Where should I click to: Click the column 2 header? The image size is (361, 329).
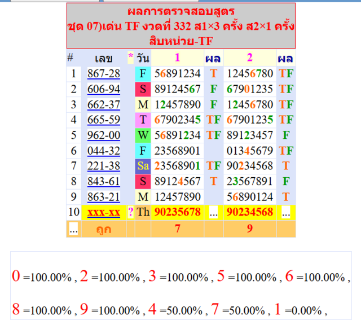coord(250,58)
